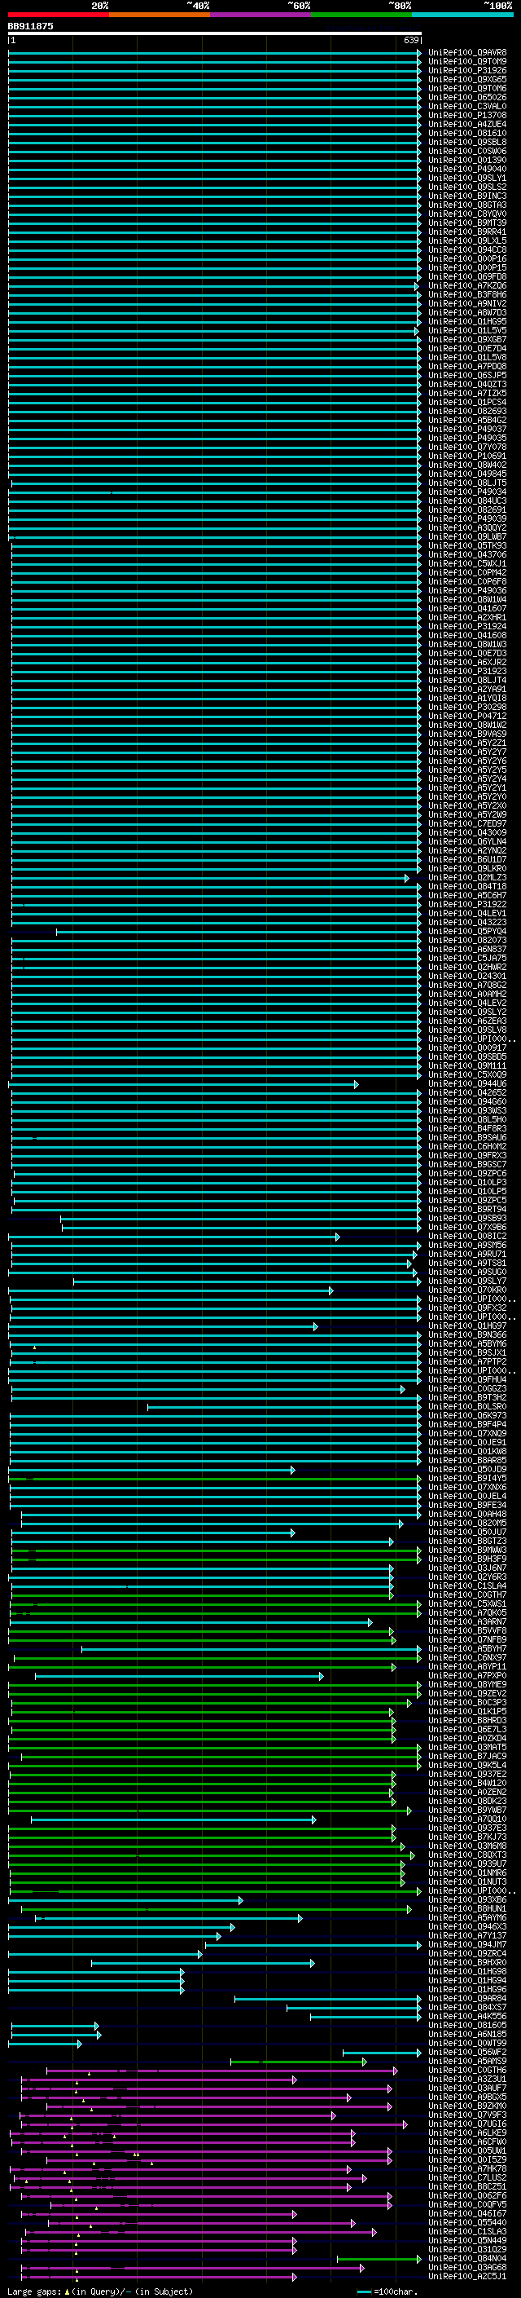Select hit label UniRef100_A2C5J1
The height and width of the screenshot is (2298, 521).
[466, 2276]
